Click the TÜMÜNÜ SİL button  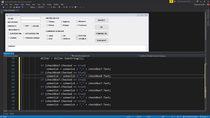click(101, 33)
